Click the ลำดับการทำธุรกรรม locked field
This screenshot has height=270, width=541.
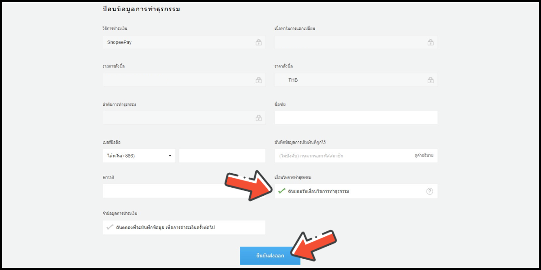184,118
